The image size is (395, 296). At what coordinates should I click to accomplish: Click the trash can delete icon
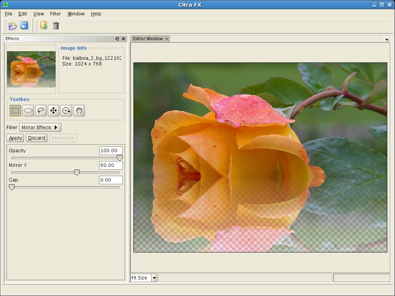pyautogui.click(x=56, y=26)
